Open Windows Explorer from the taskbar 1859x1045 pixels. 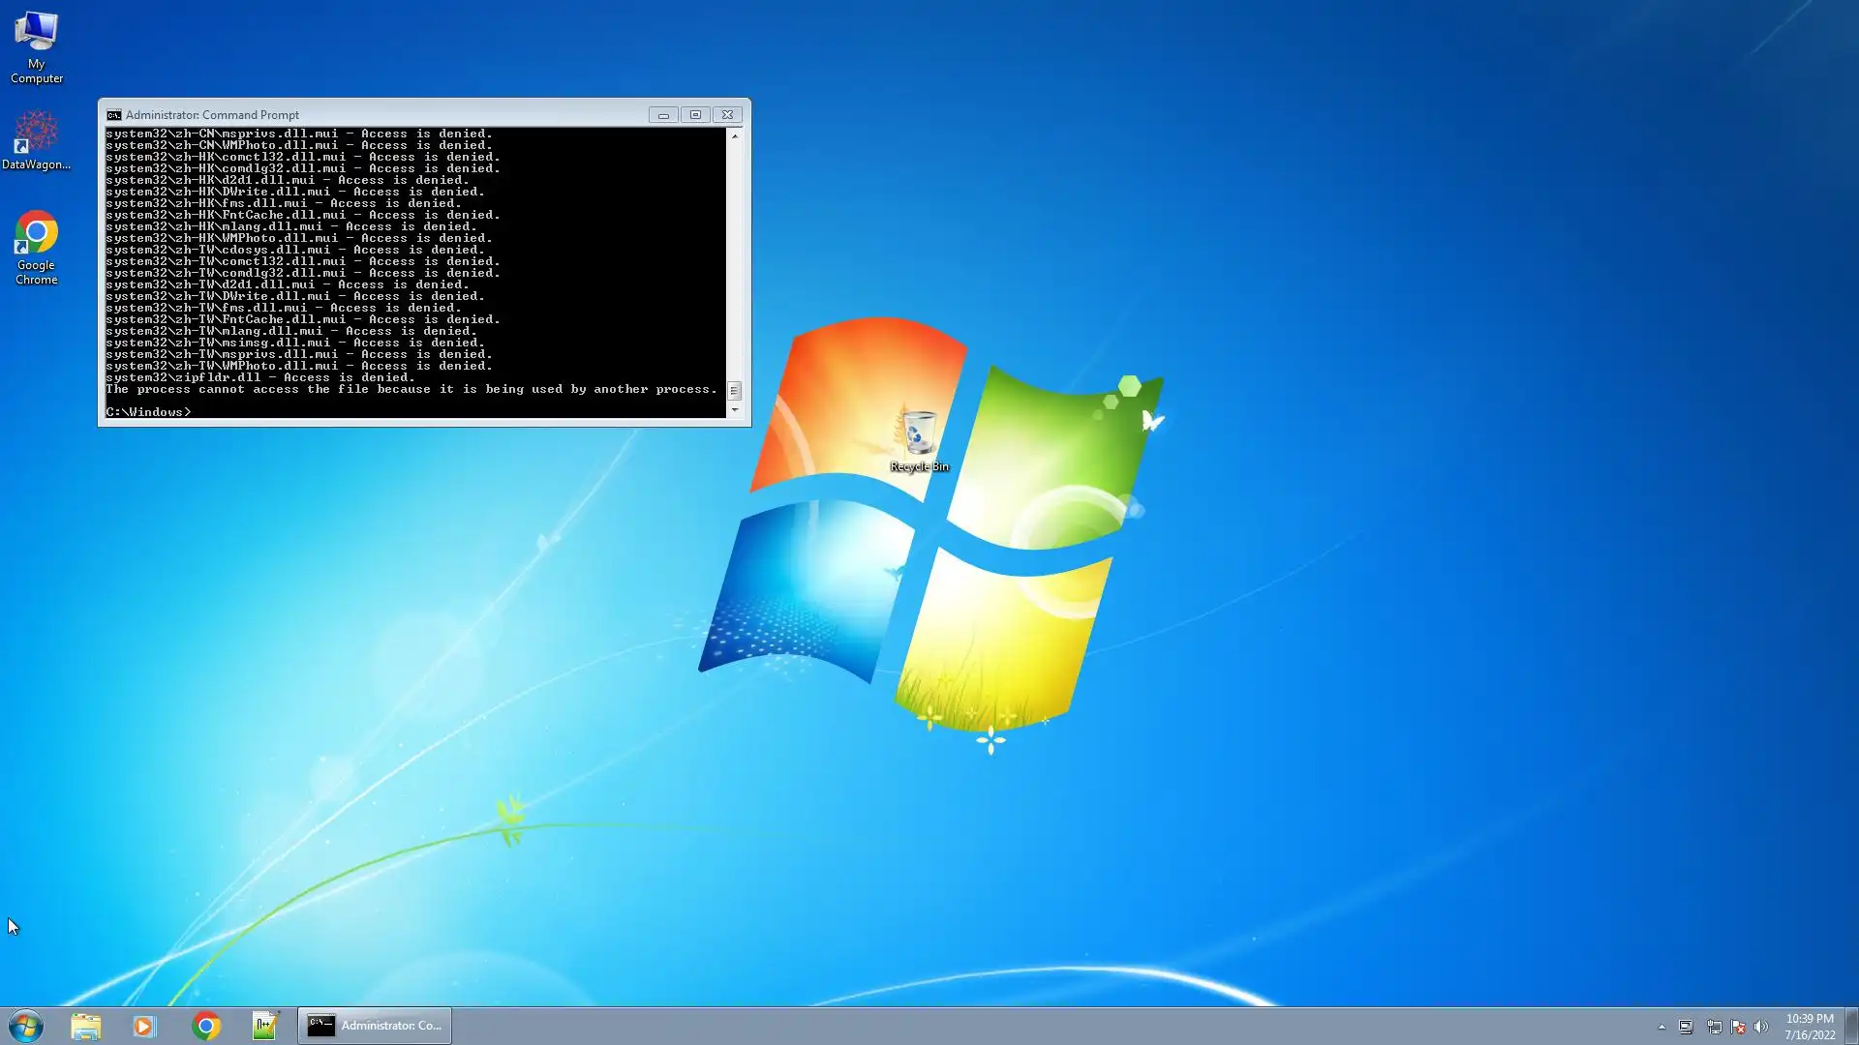[85, 1026]
